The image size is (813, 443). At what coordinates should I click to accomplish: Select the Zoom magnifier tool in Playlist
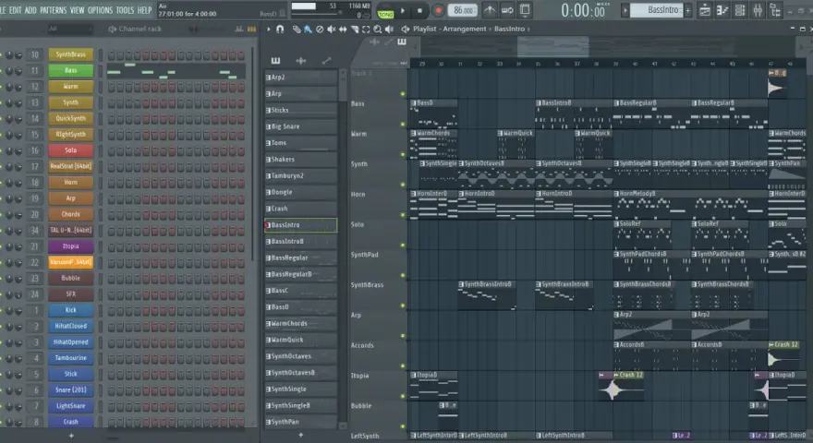[x=378, y=30]
